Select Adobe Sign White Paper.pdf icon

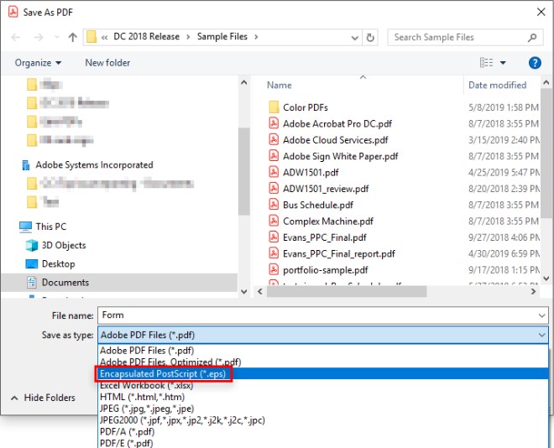tap(274, 156)
